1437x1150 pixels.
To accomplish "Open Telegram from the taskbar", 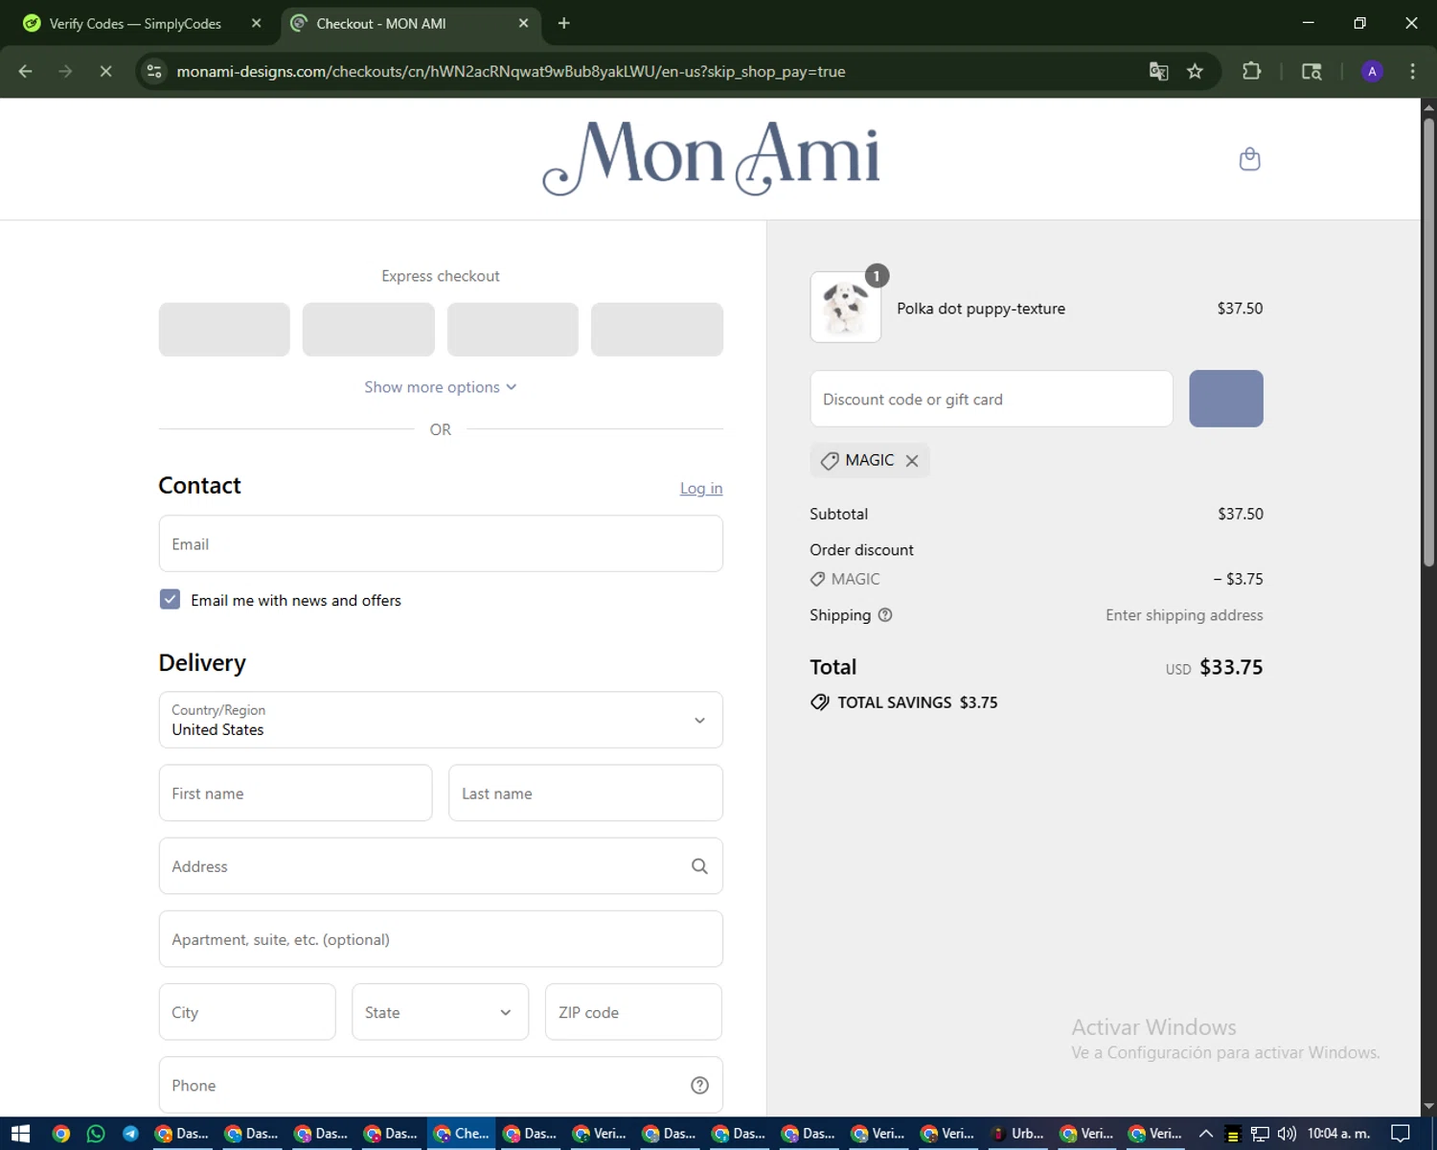I will 130,1134.
